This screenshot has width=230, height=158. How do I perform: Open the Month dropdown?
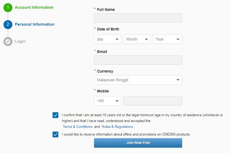tap(137, 39)
